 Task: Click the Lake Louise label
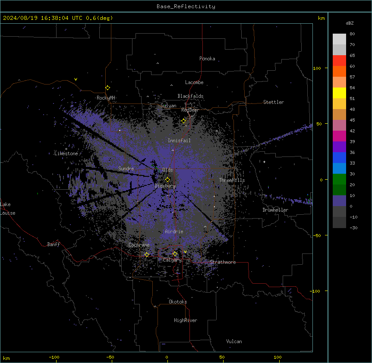click(8, 209)
